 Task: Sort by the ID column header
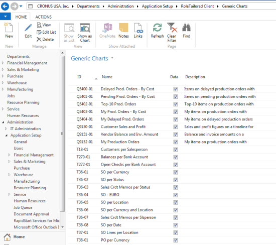pos(79,77)
